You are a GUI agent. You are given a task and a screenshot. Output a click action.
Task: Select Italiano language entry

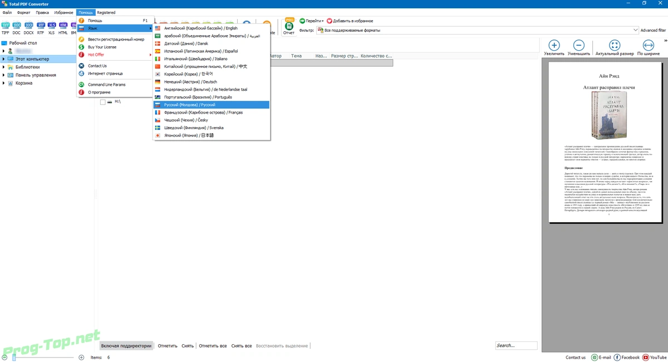212,58
